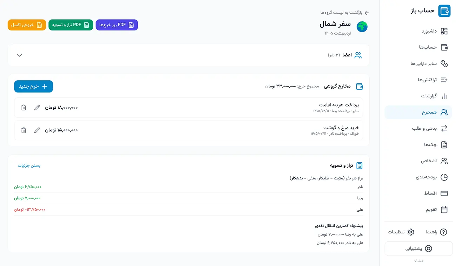Collapse details via بستن جزئیات

[29, 165]
